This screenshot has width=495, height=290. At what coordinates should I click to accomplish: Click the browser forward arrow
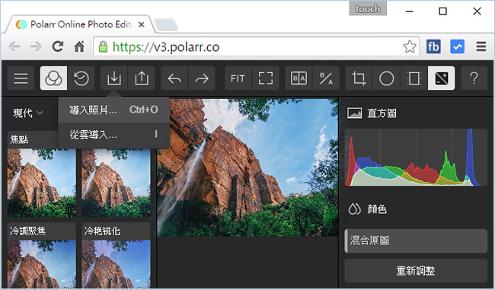36,47
